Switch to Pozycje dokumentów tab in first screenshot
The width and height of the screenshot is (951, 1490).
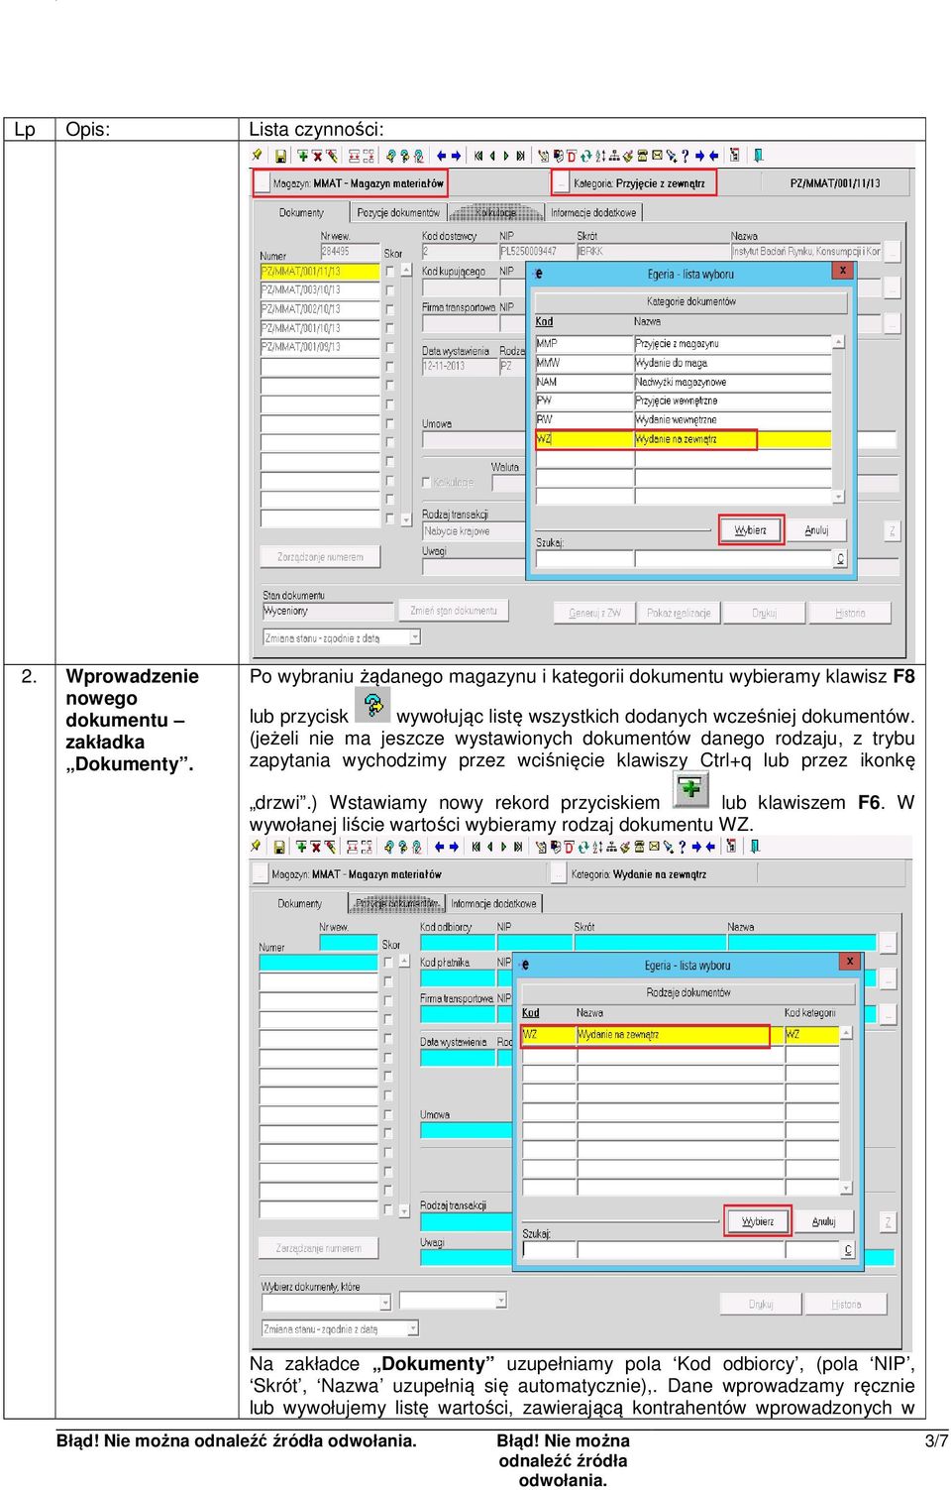coord(398,212)
